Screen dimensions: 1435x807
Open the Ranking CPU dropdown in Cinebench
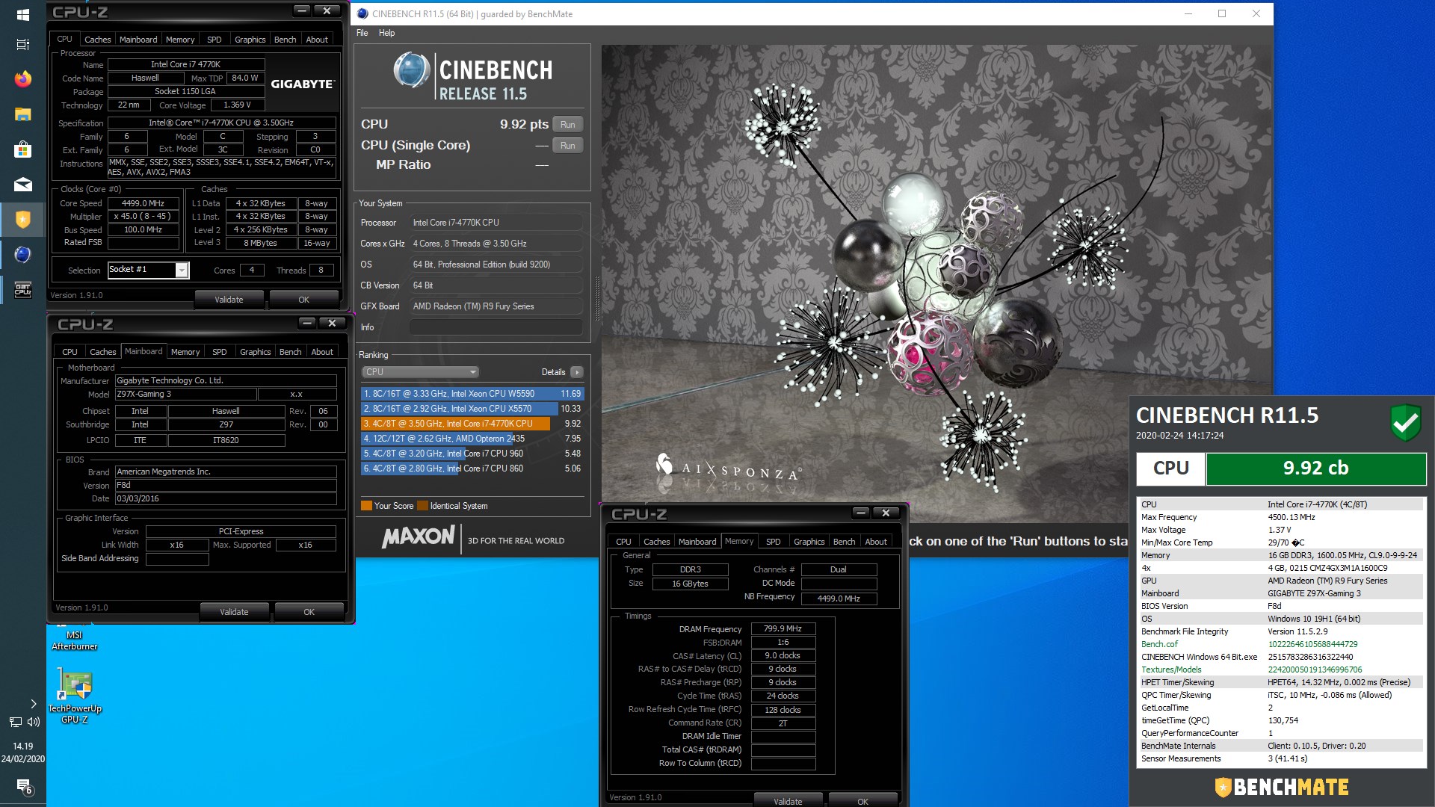(420, 372)
